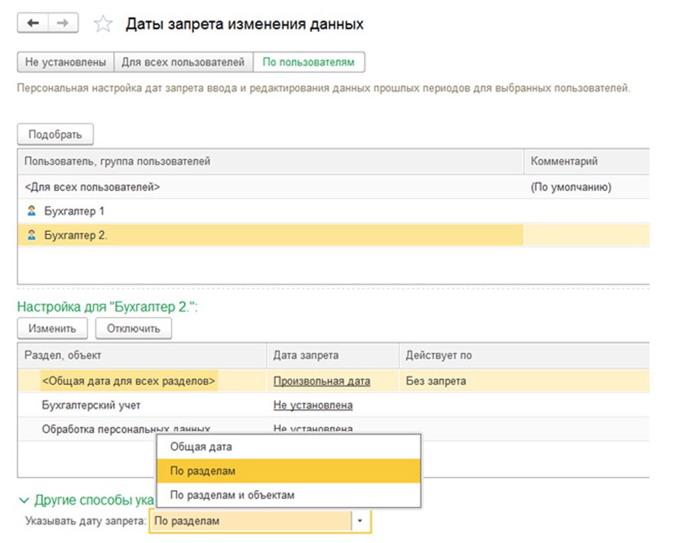Image resolution: width=687 pixels, height=543 pixels.
Task: Click the back arrow navigation button
Action: (x=33, y=24)
